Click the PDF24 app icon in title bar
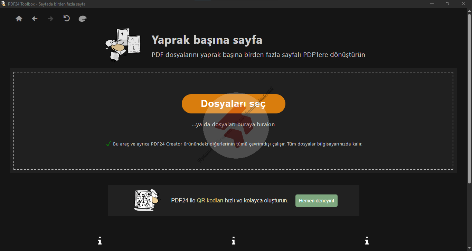The image size is (472, 251). [3, 4]
